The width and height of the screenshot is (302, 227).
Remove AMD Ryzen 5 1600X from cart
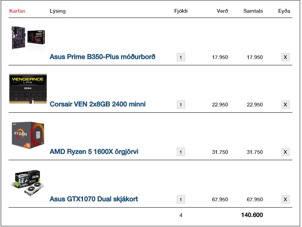[x=285, y=152]
